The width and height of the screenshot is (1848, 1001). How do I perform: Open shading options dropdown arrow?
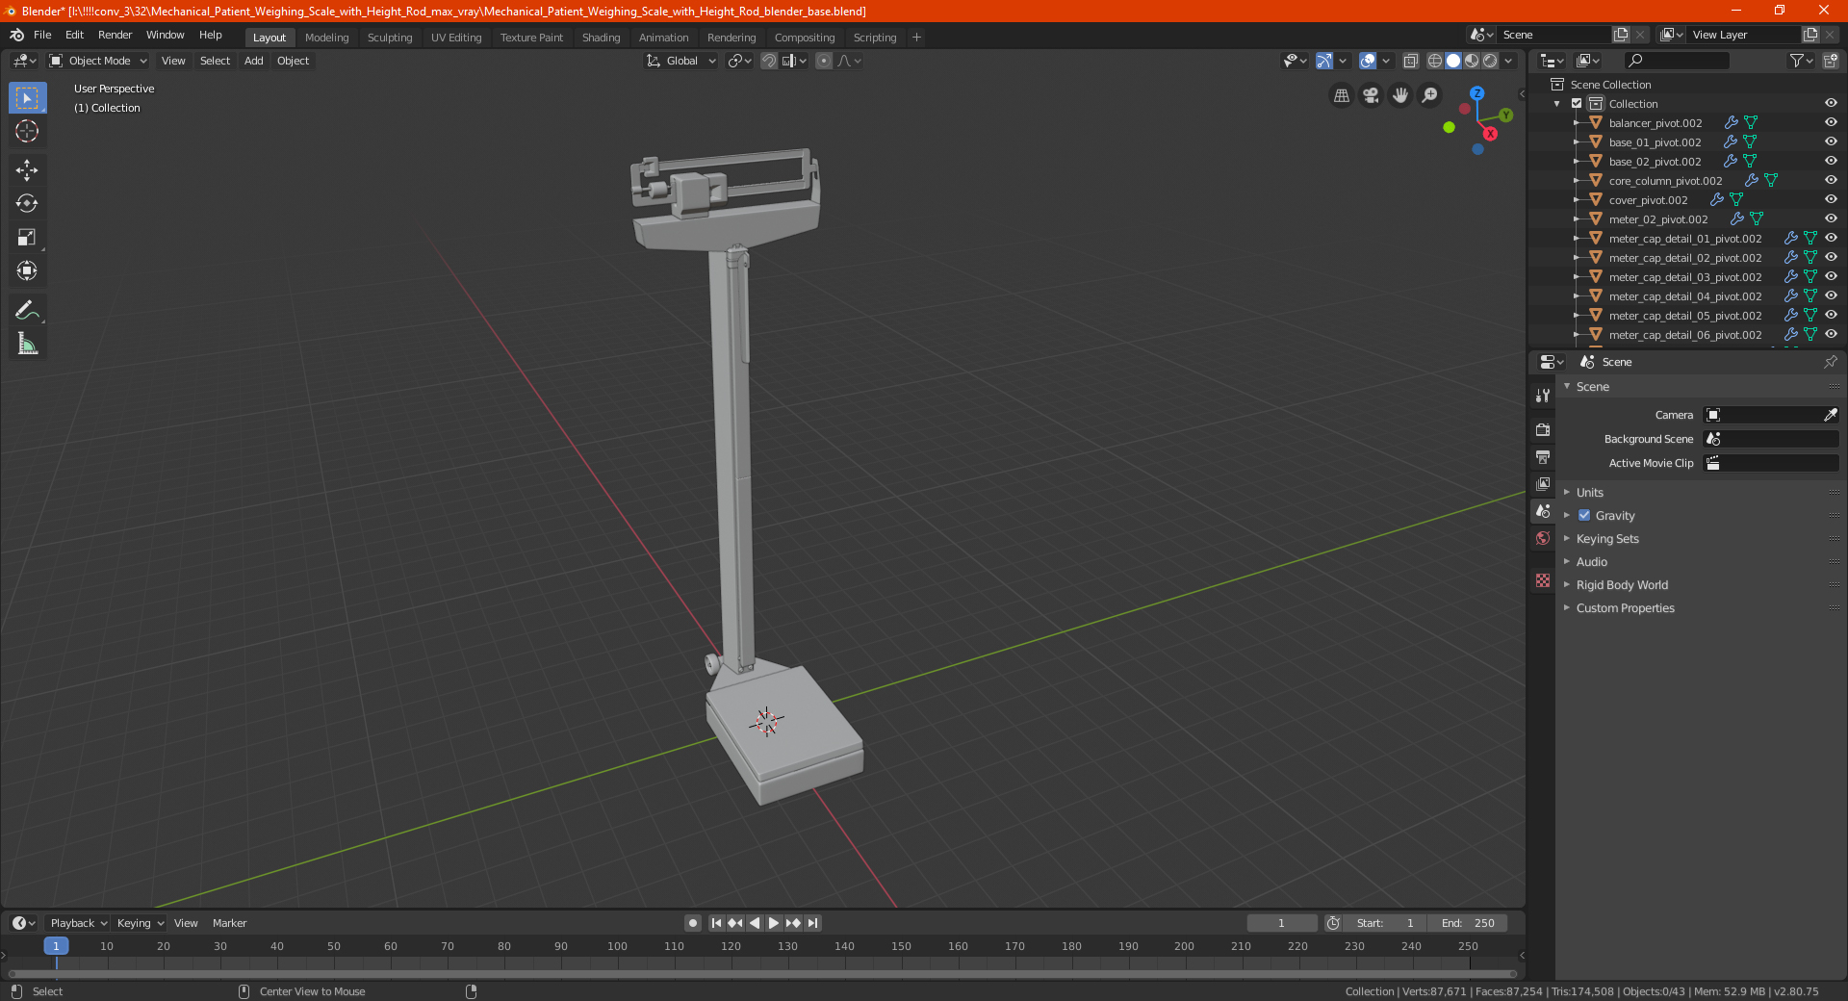coord(1509,61)
